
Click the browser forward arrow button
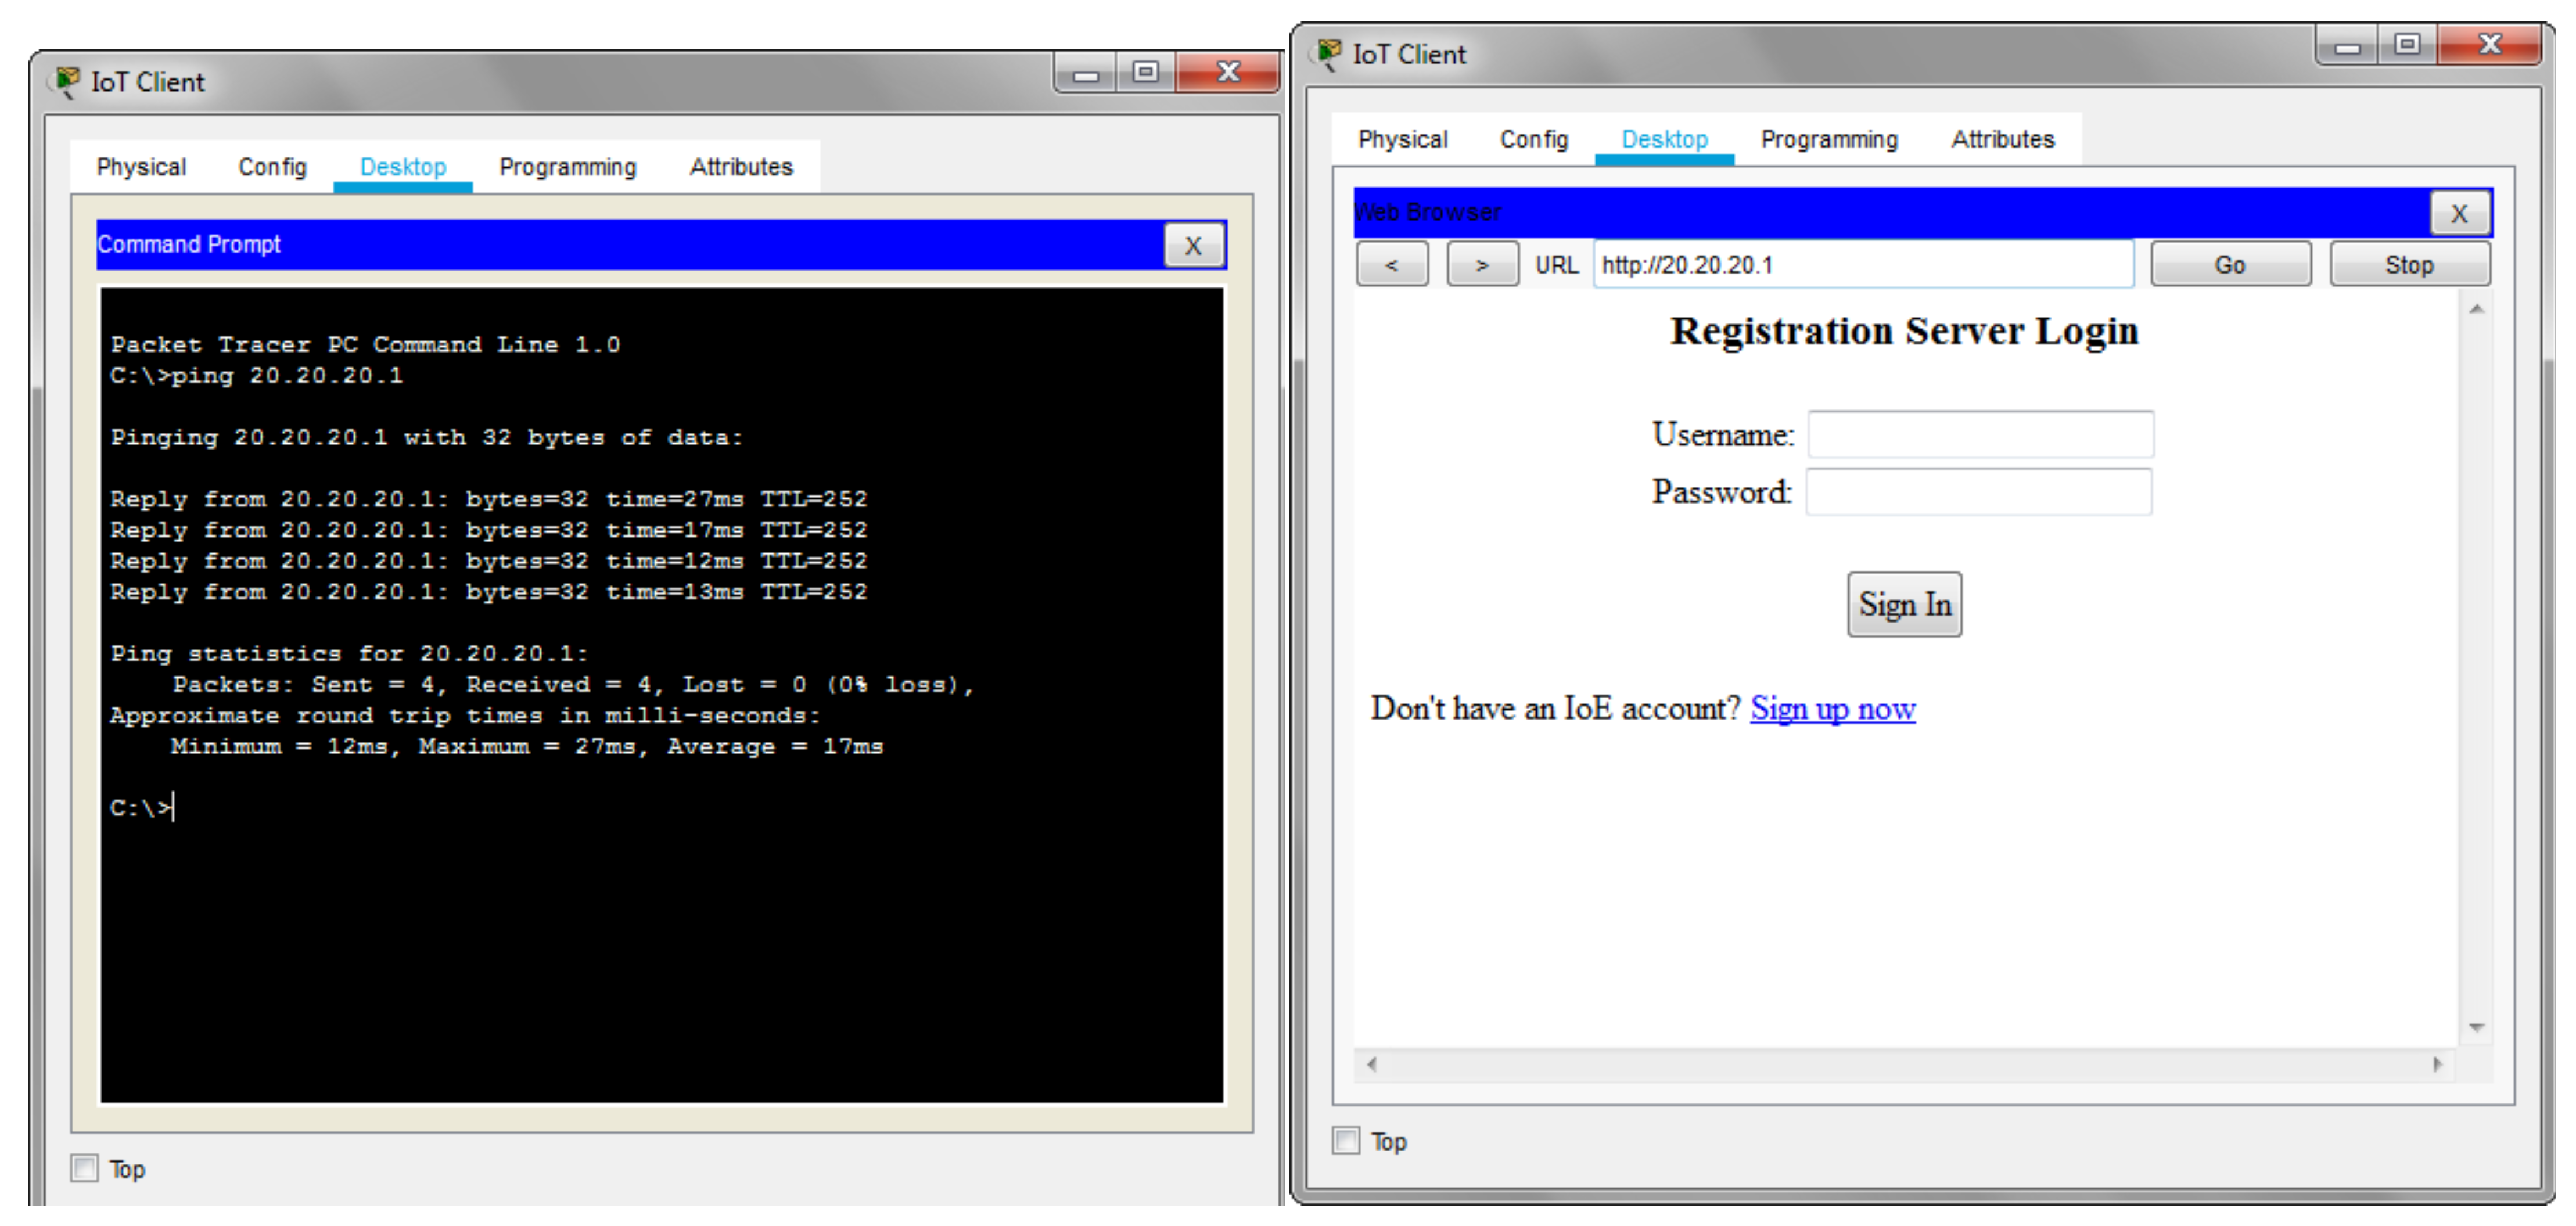pos(1482,265)
